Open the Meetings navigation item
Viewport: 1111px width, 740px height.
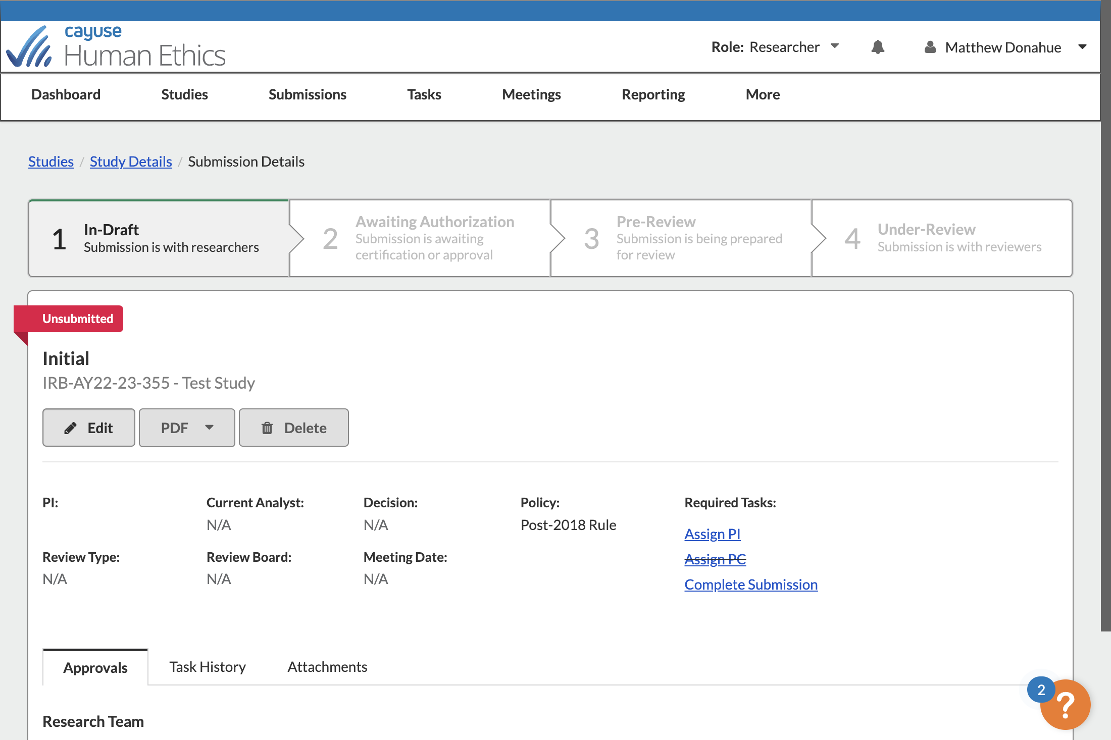(531, 94)
